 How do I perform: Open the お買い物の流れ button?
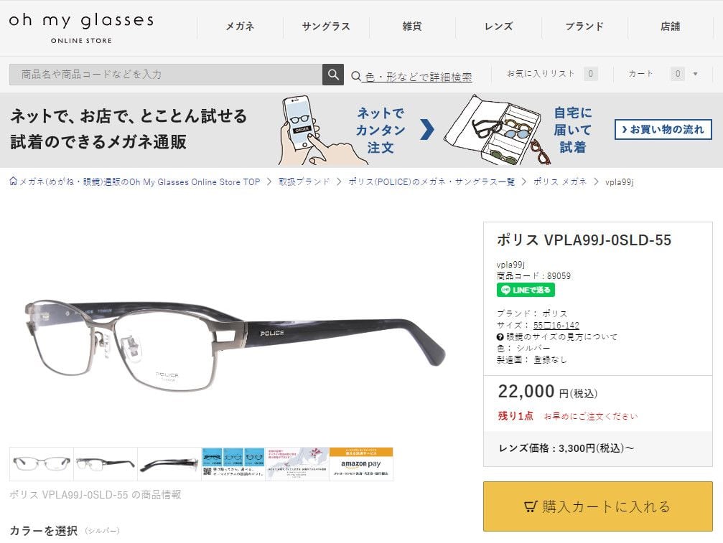tap(663, 129)
